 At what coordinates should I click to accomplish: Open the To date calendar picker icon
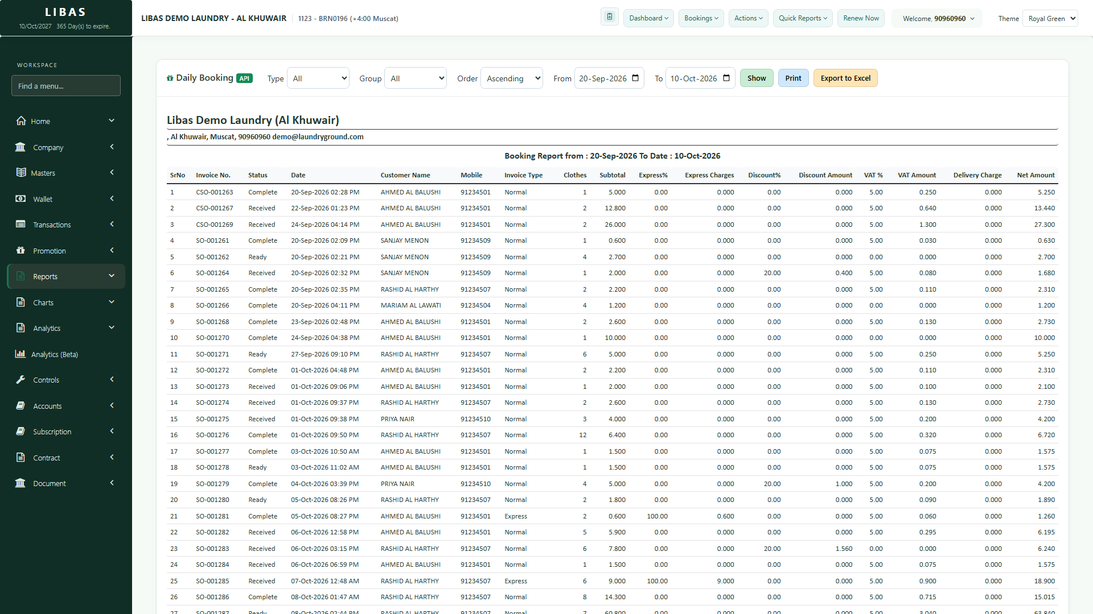726,78
